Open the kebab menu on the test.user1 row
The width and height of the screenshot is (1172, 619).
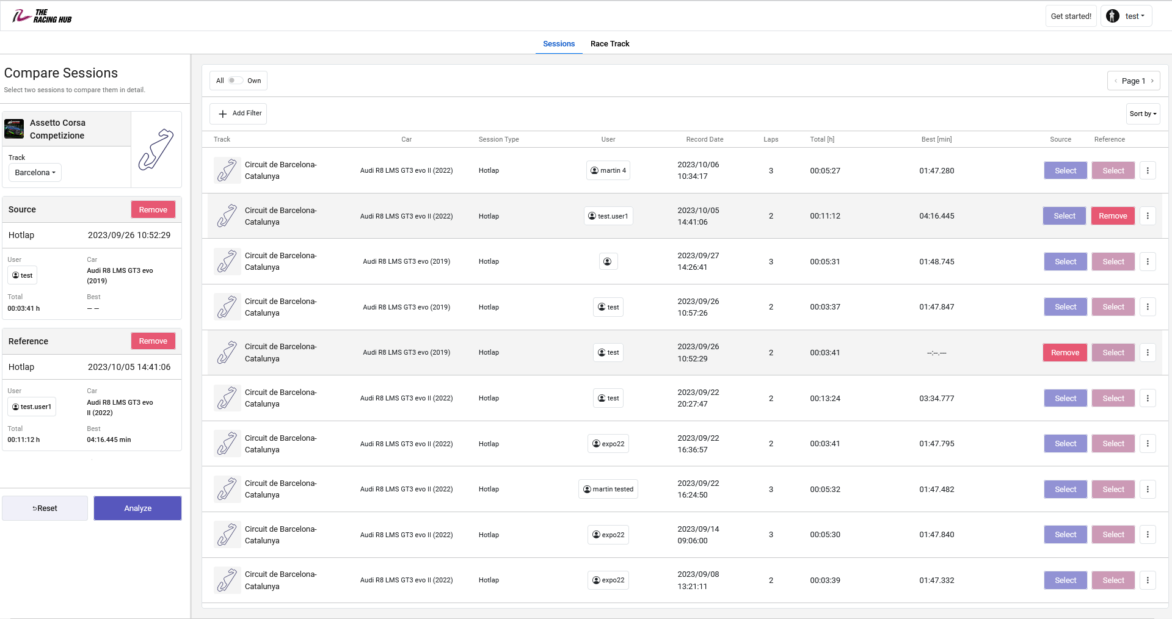coord(1148,215)
